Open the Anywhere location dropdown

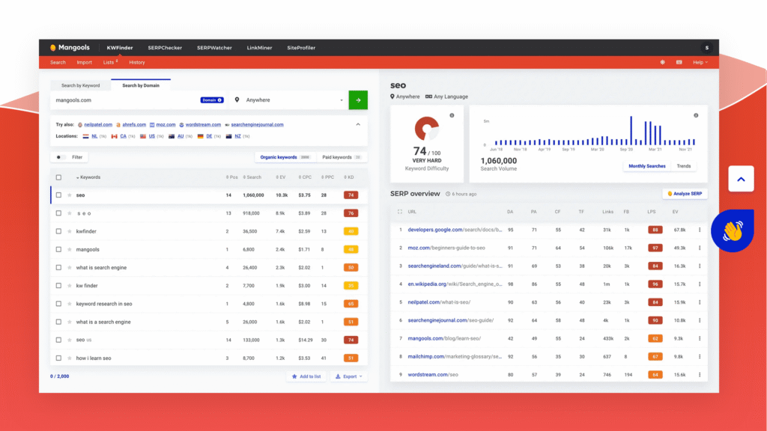288,100
